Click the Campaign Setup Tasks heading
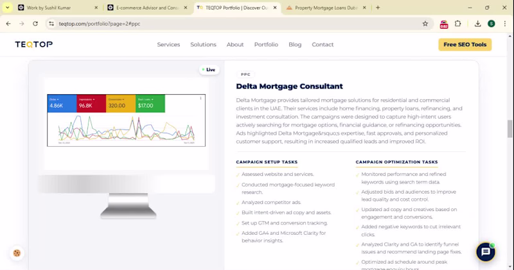 [x=267, y=162]
